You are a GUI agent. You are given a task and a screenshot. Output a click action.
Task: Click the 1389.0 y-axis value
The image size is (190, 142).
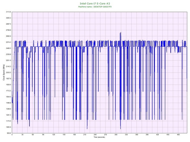coord(9,109)
